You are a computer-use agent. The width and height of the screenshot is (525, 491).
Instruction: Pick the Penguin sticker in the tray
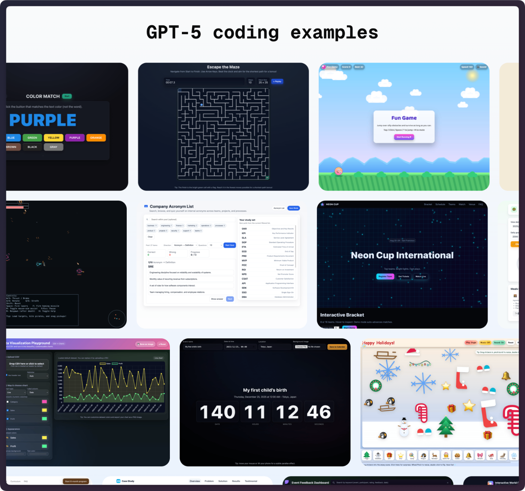coord(423,455)
